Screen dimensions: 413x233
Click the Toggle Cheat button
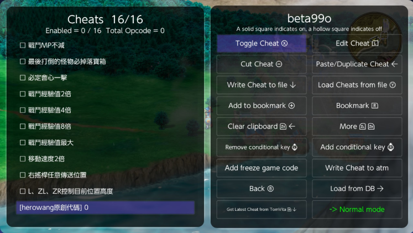click(x=262, y=43)
